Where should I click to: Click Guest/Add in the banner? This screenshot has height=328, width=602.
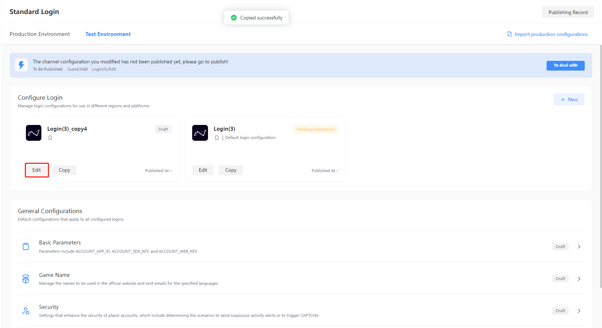pos(77,69)
